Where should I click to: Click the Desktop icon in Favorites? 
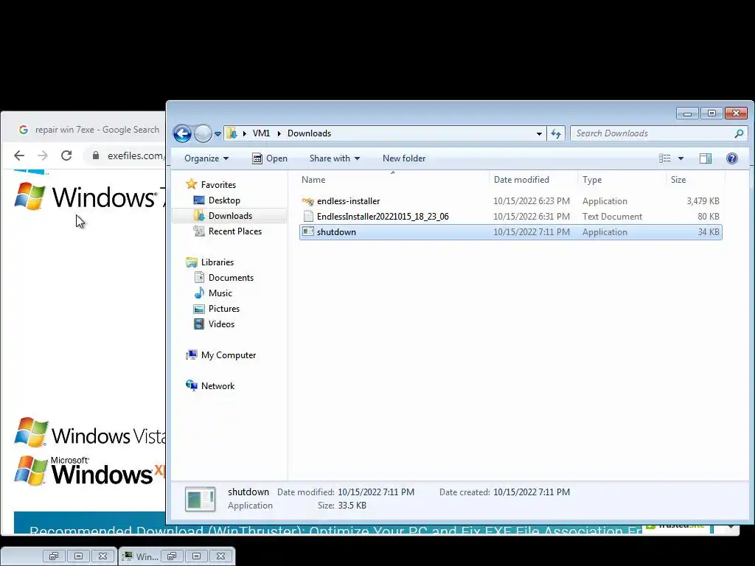click(199, 200)
